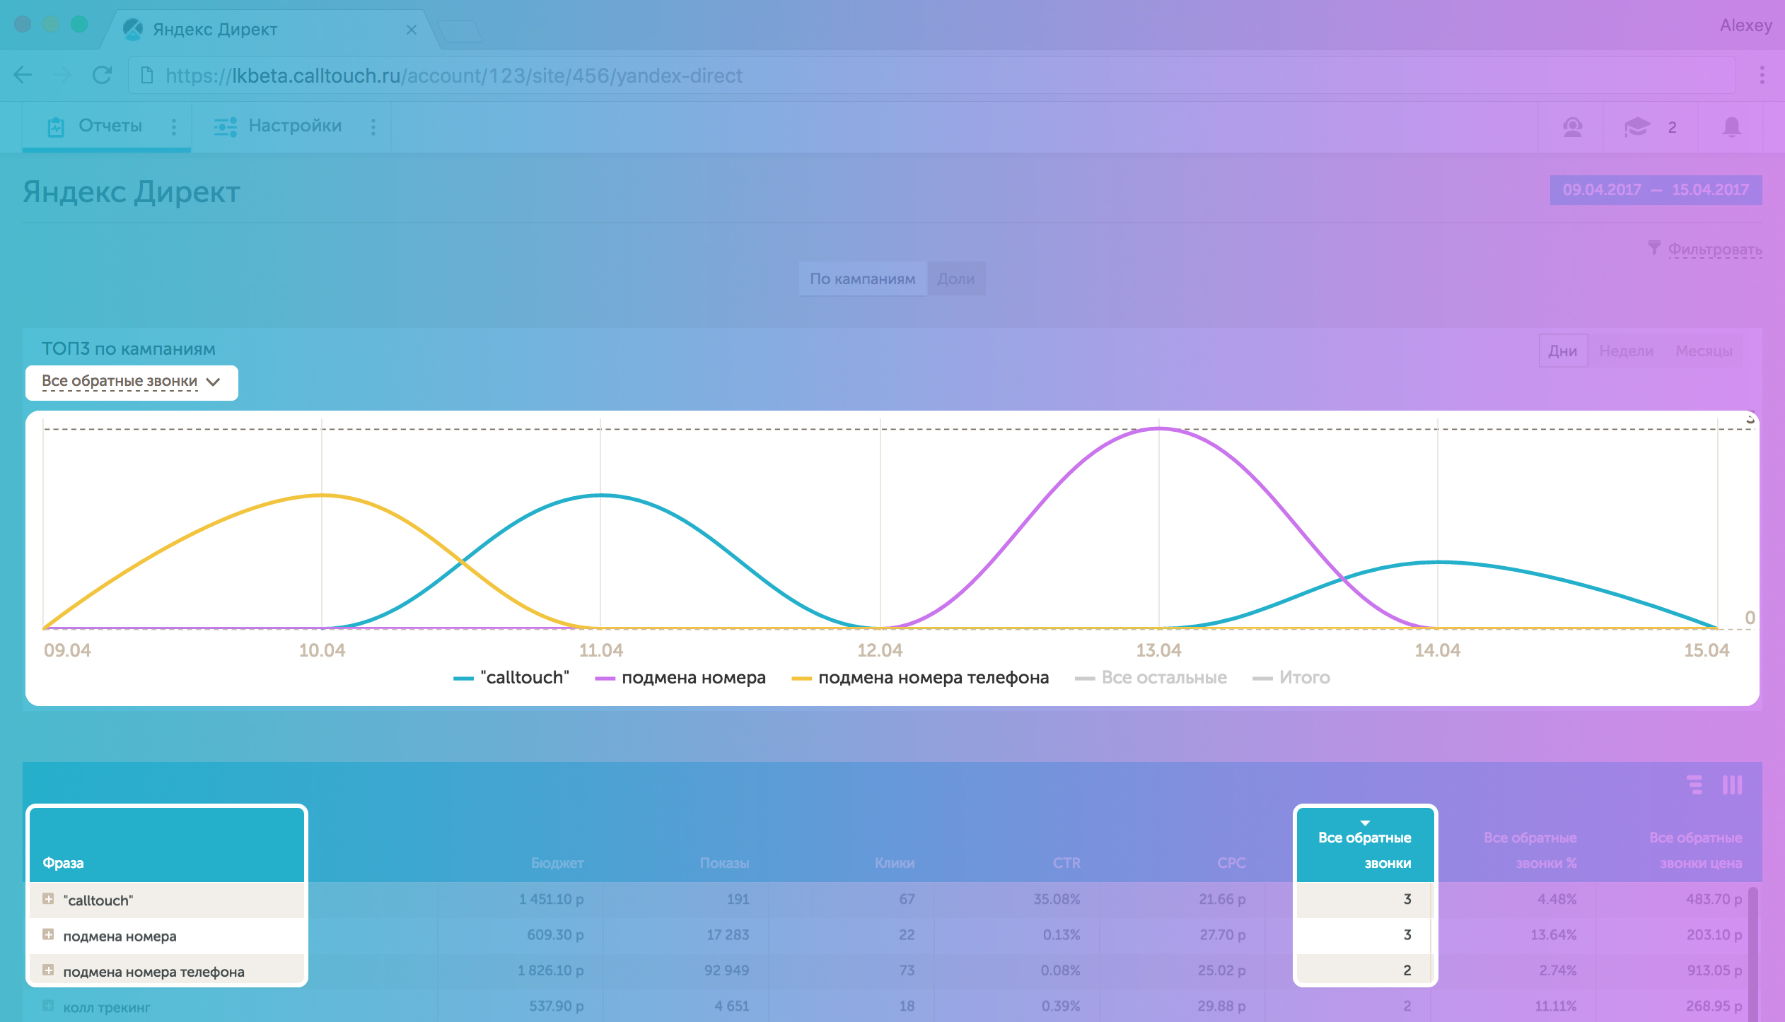Click the Фильтровать link
The width and height of the screenshot is (1785, 1022).
(1715, 249)
